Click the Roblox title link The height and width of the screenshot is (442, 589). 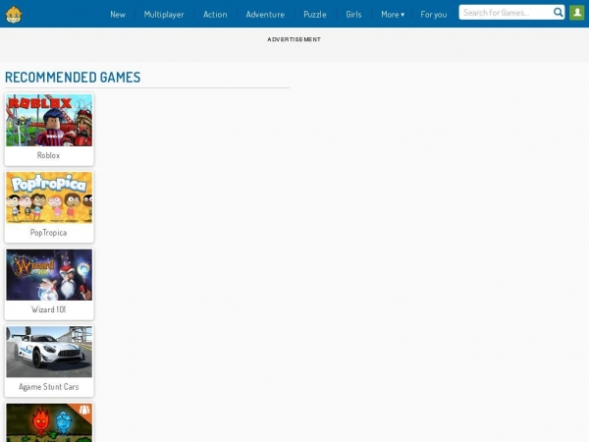click(48, 155)
